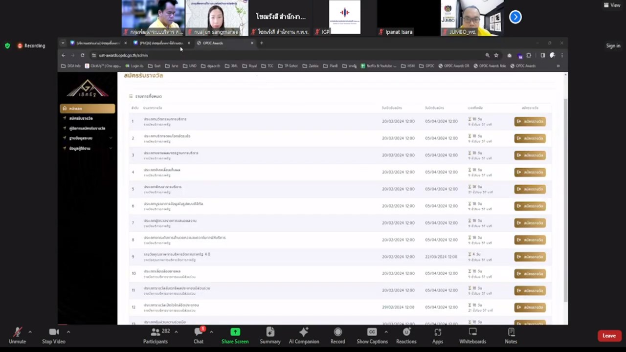This screenshot has height=352, width=626.
Task: Open the Participants panel
Action: (x=156, y=335)
